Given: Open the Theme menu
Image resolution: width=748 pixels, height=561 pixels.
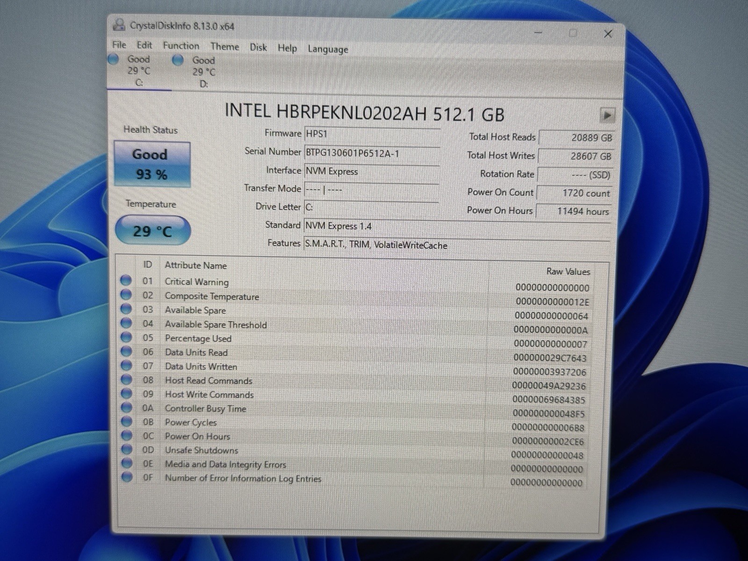Looking at the screenshot, I should [x=224, y=47].
